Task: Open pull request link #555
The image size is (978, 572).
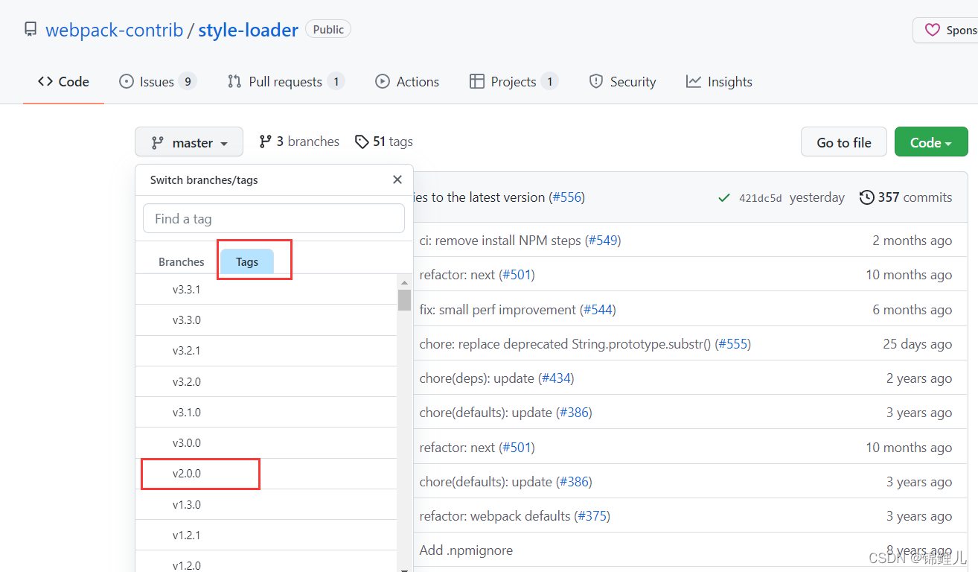Action: tap(732, 344)
